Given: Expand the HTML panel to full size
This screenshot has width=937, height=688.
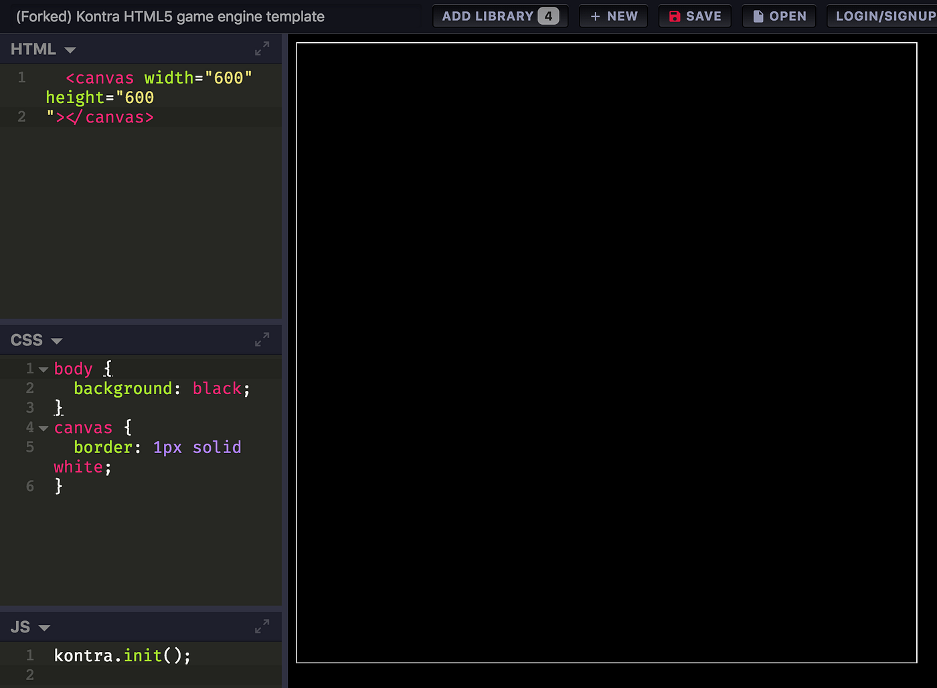Looking at the screenshot, I should pos(262,49).
